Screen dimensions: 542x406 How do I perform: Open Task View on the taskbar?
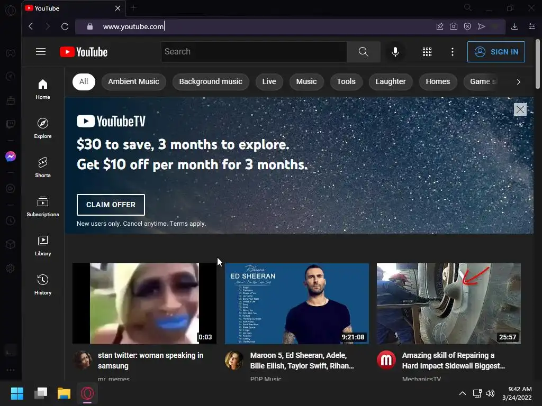pyautogui.click(x=41, y=393)
